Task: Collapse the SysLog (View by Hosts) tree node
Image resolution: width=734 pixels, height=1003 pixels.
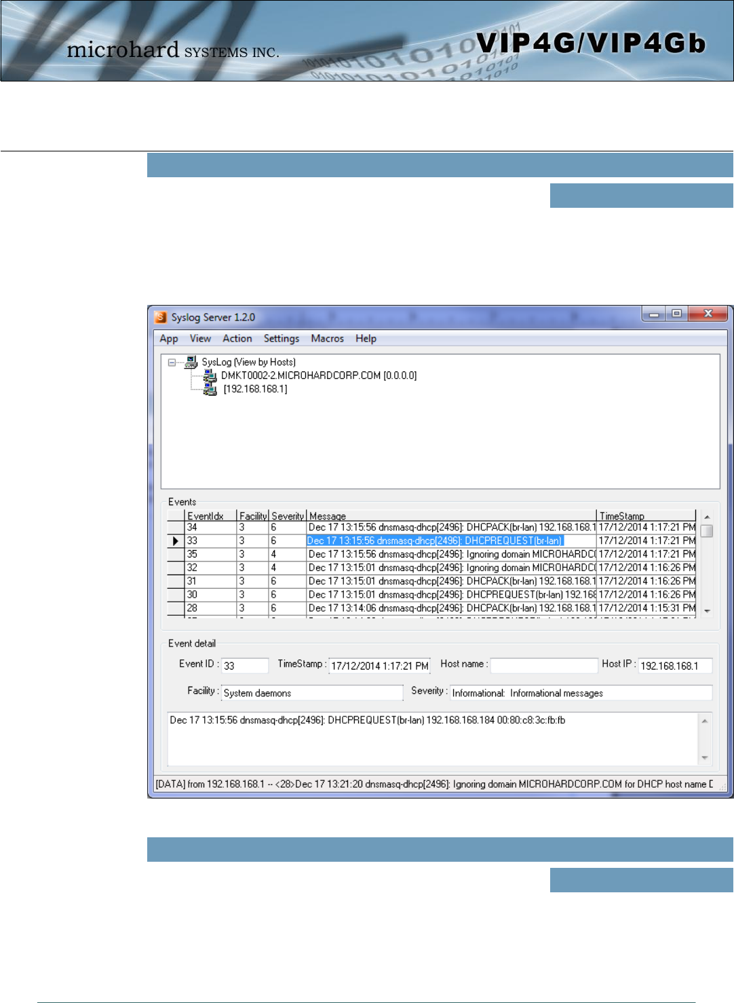Action: tap(172, 362)
